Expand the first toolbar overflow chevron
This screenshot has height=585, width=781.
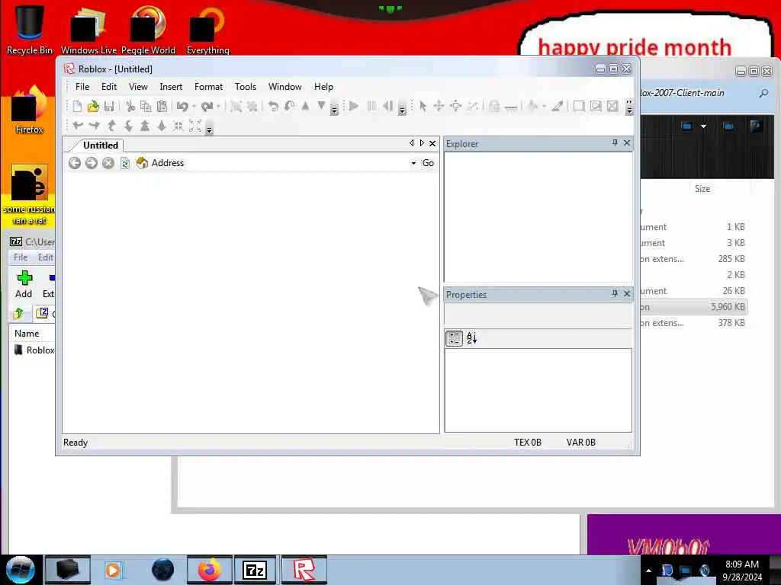[x=335, y=108]
